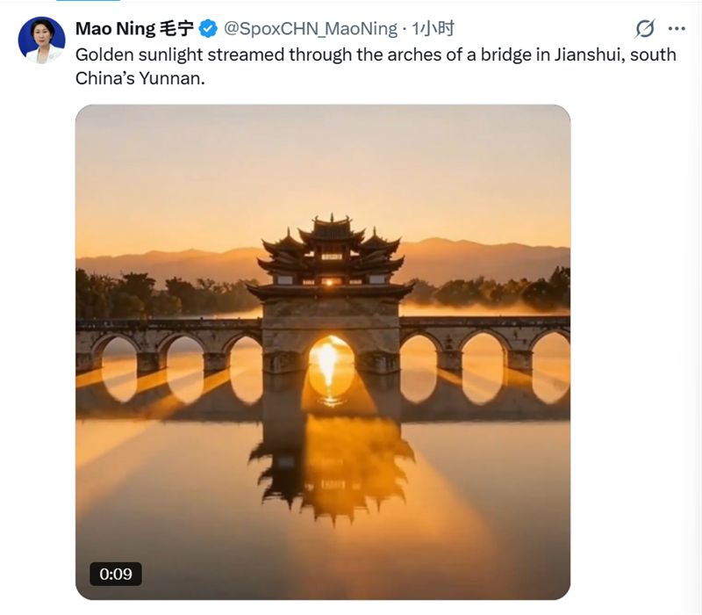Click the word Jianshui in the tweet
This screenshot has width=702, height=615.
point(604,54)
